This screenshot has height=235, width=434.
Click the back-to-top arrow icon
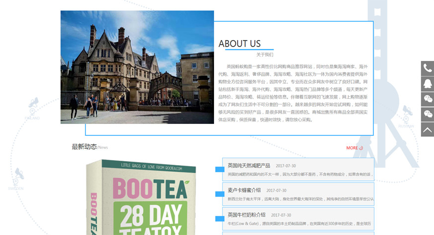(428, 129)
